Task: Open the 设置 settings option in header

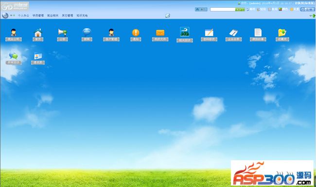Action: [295, 9]
